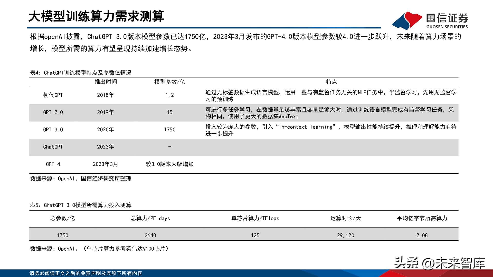This screenshot has height=277, width=493.
Task: Click the 特点 column header
Action: (x=331, y=82)
